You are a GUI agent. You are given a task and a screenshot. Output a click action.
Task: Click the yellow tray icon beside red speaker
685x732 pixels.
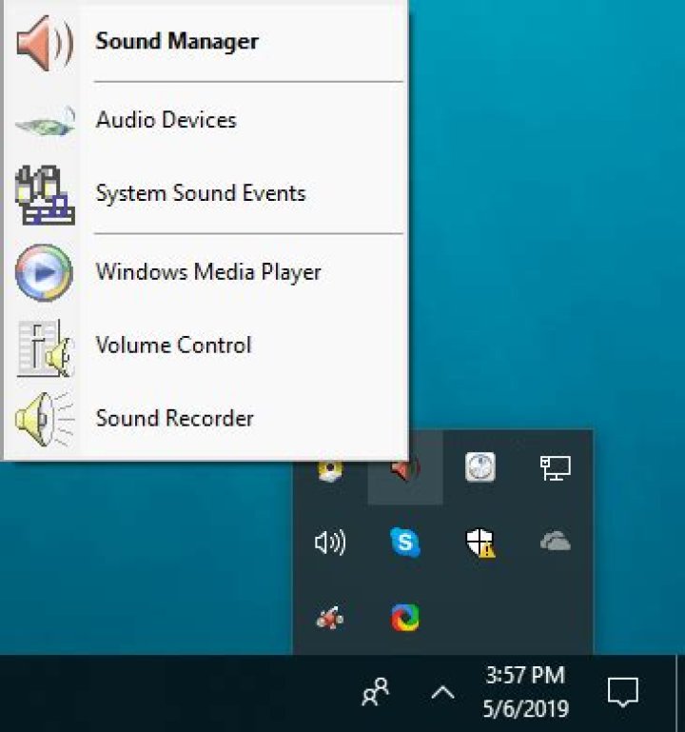click(330, 470)
